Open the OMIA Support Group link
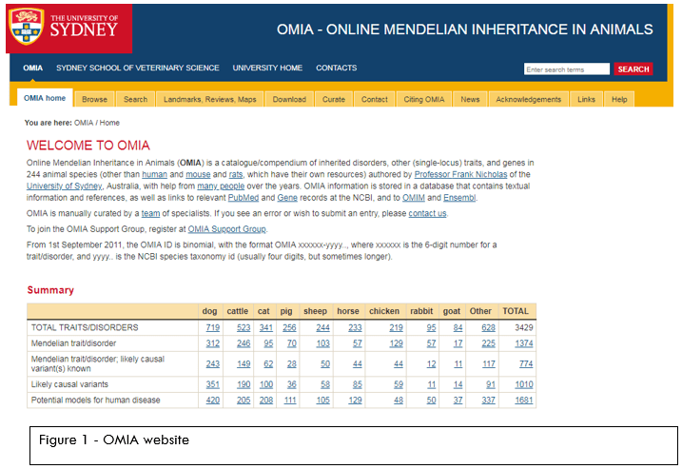This screenshot has width=682, height=469. click(226, 229)
